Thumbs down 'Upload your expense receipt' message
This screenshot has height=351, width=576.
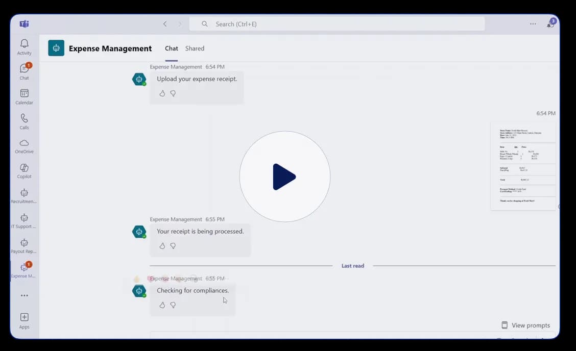173,94
